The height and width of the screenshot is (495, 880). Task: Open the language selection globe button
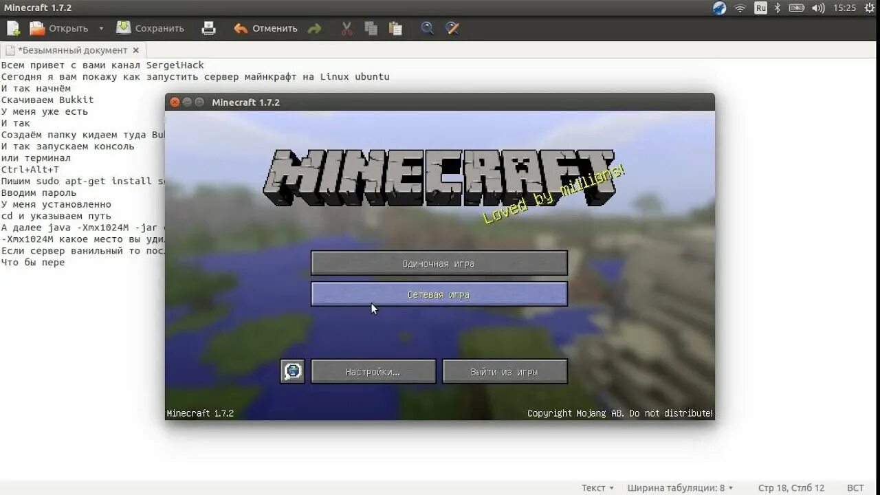(x=293, y=371)
